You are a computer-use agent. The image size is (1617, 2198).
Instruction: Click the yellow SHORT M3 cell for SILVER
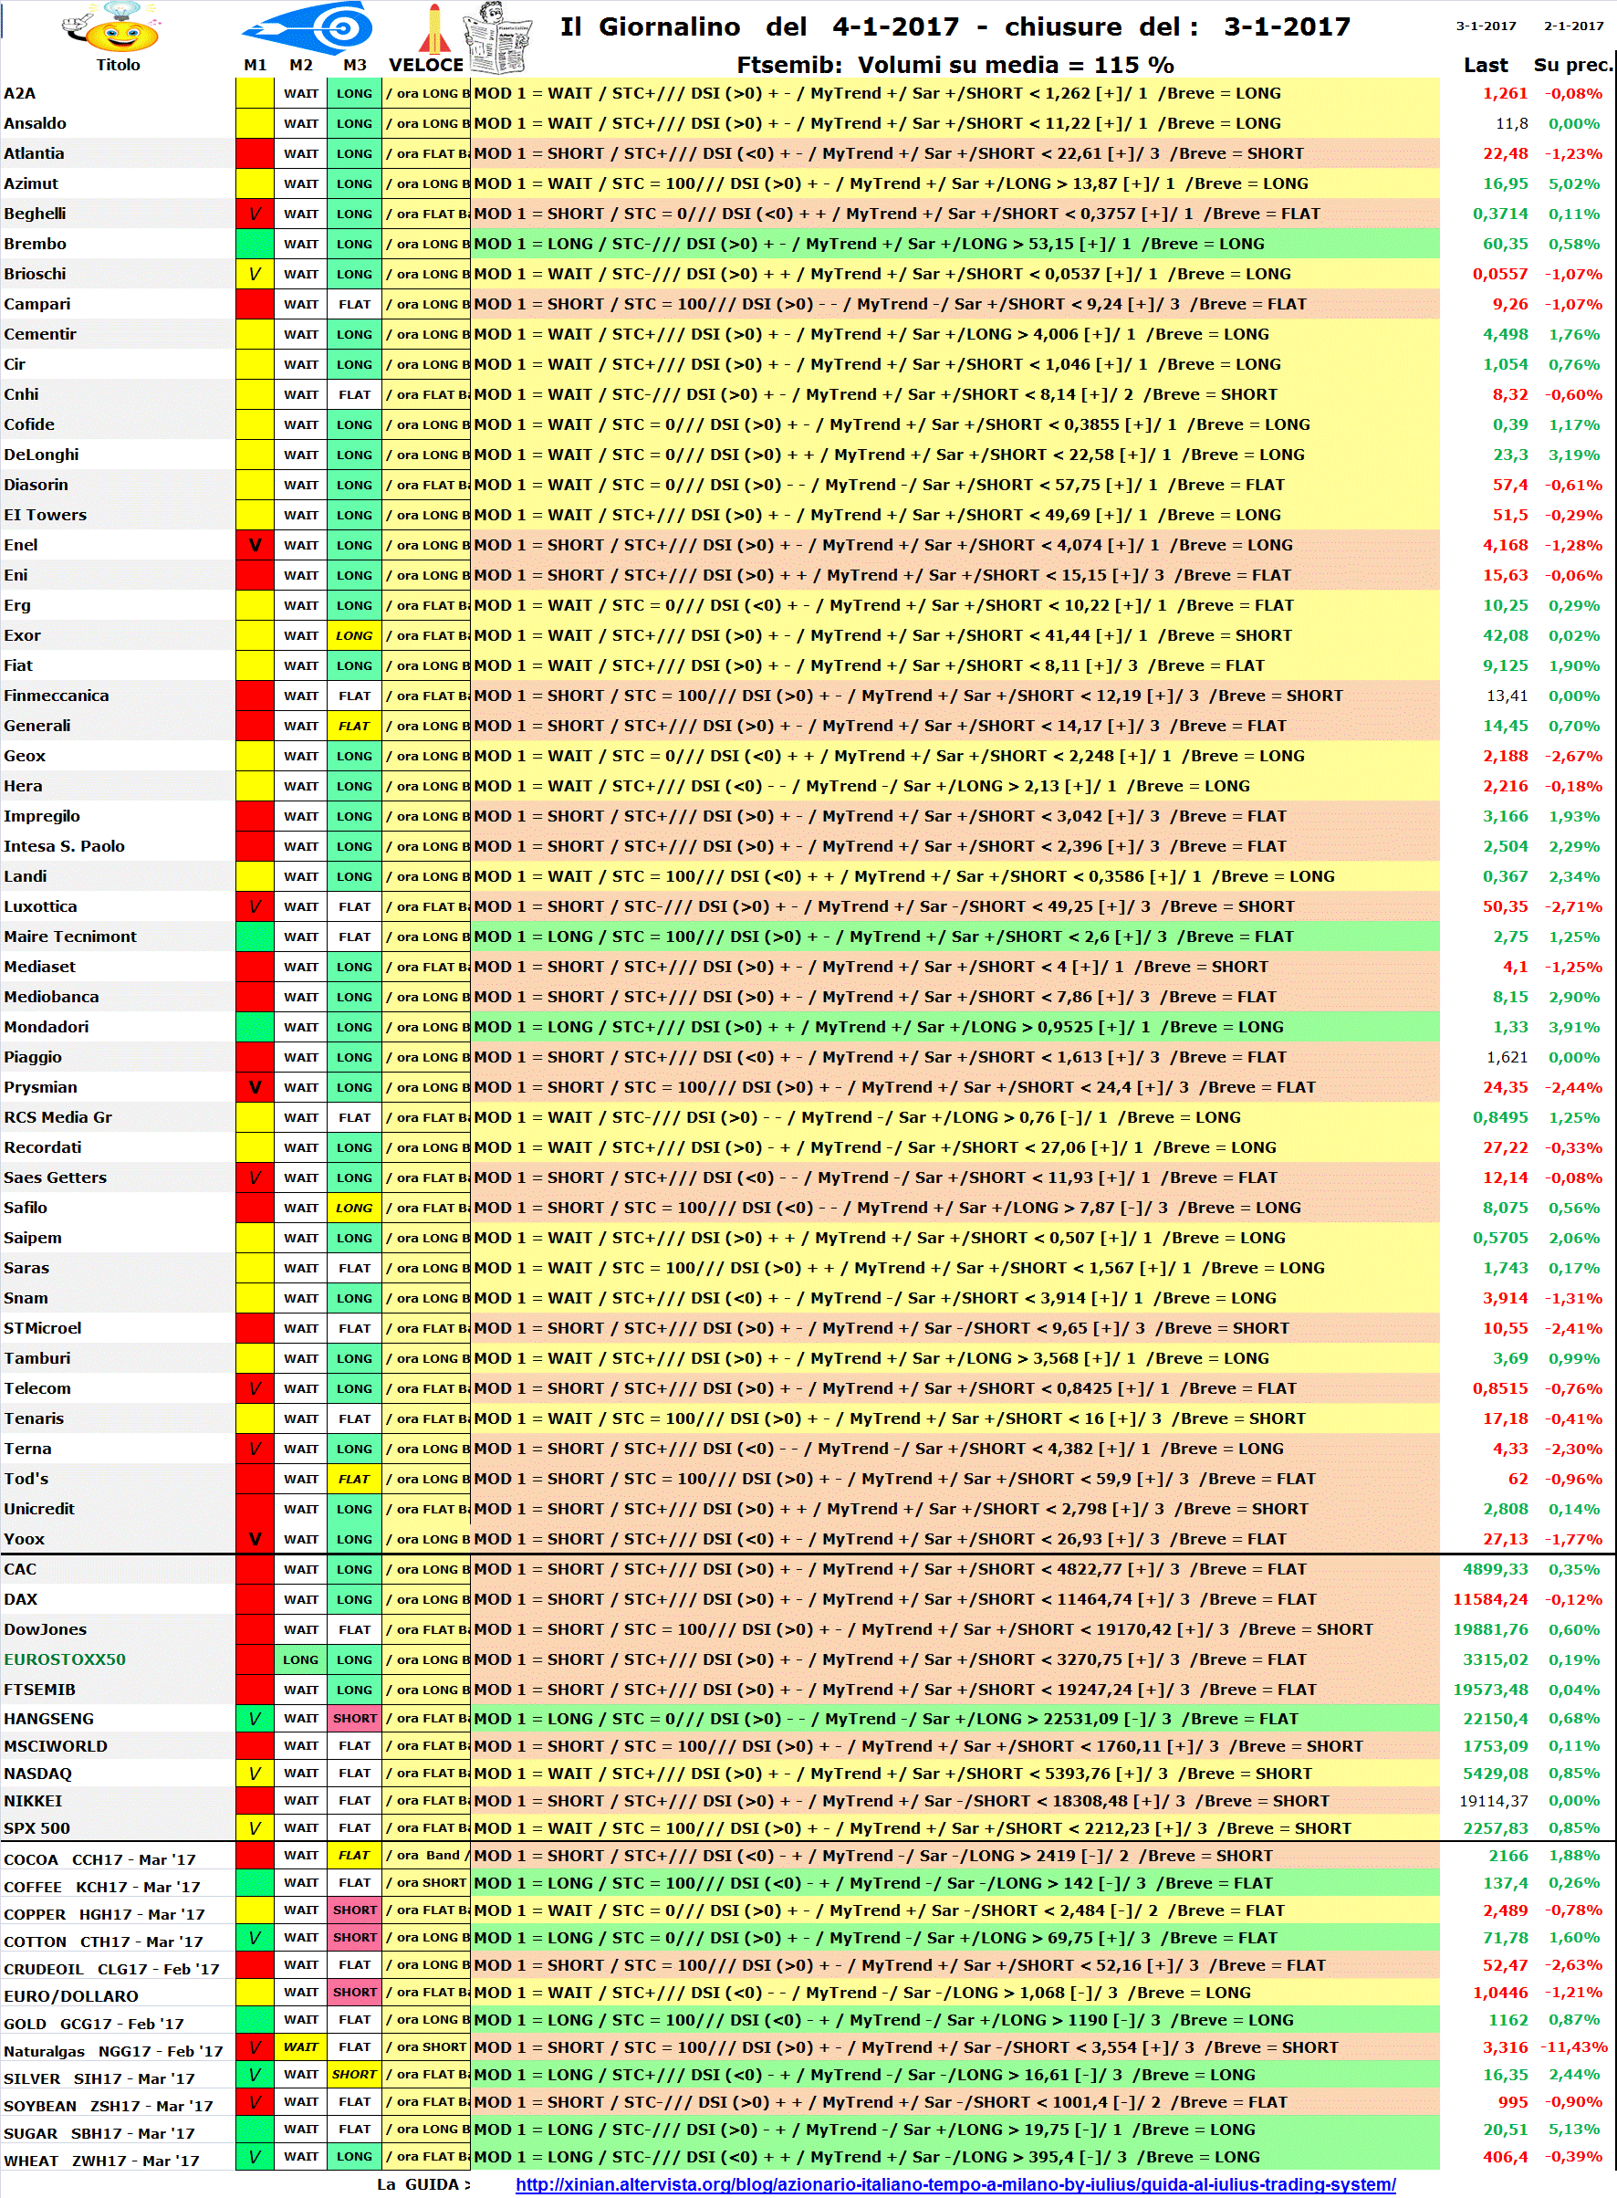354,2075
